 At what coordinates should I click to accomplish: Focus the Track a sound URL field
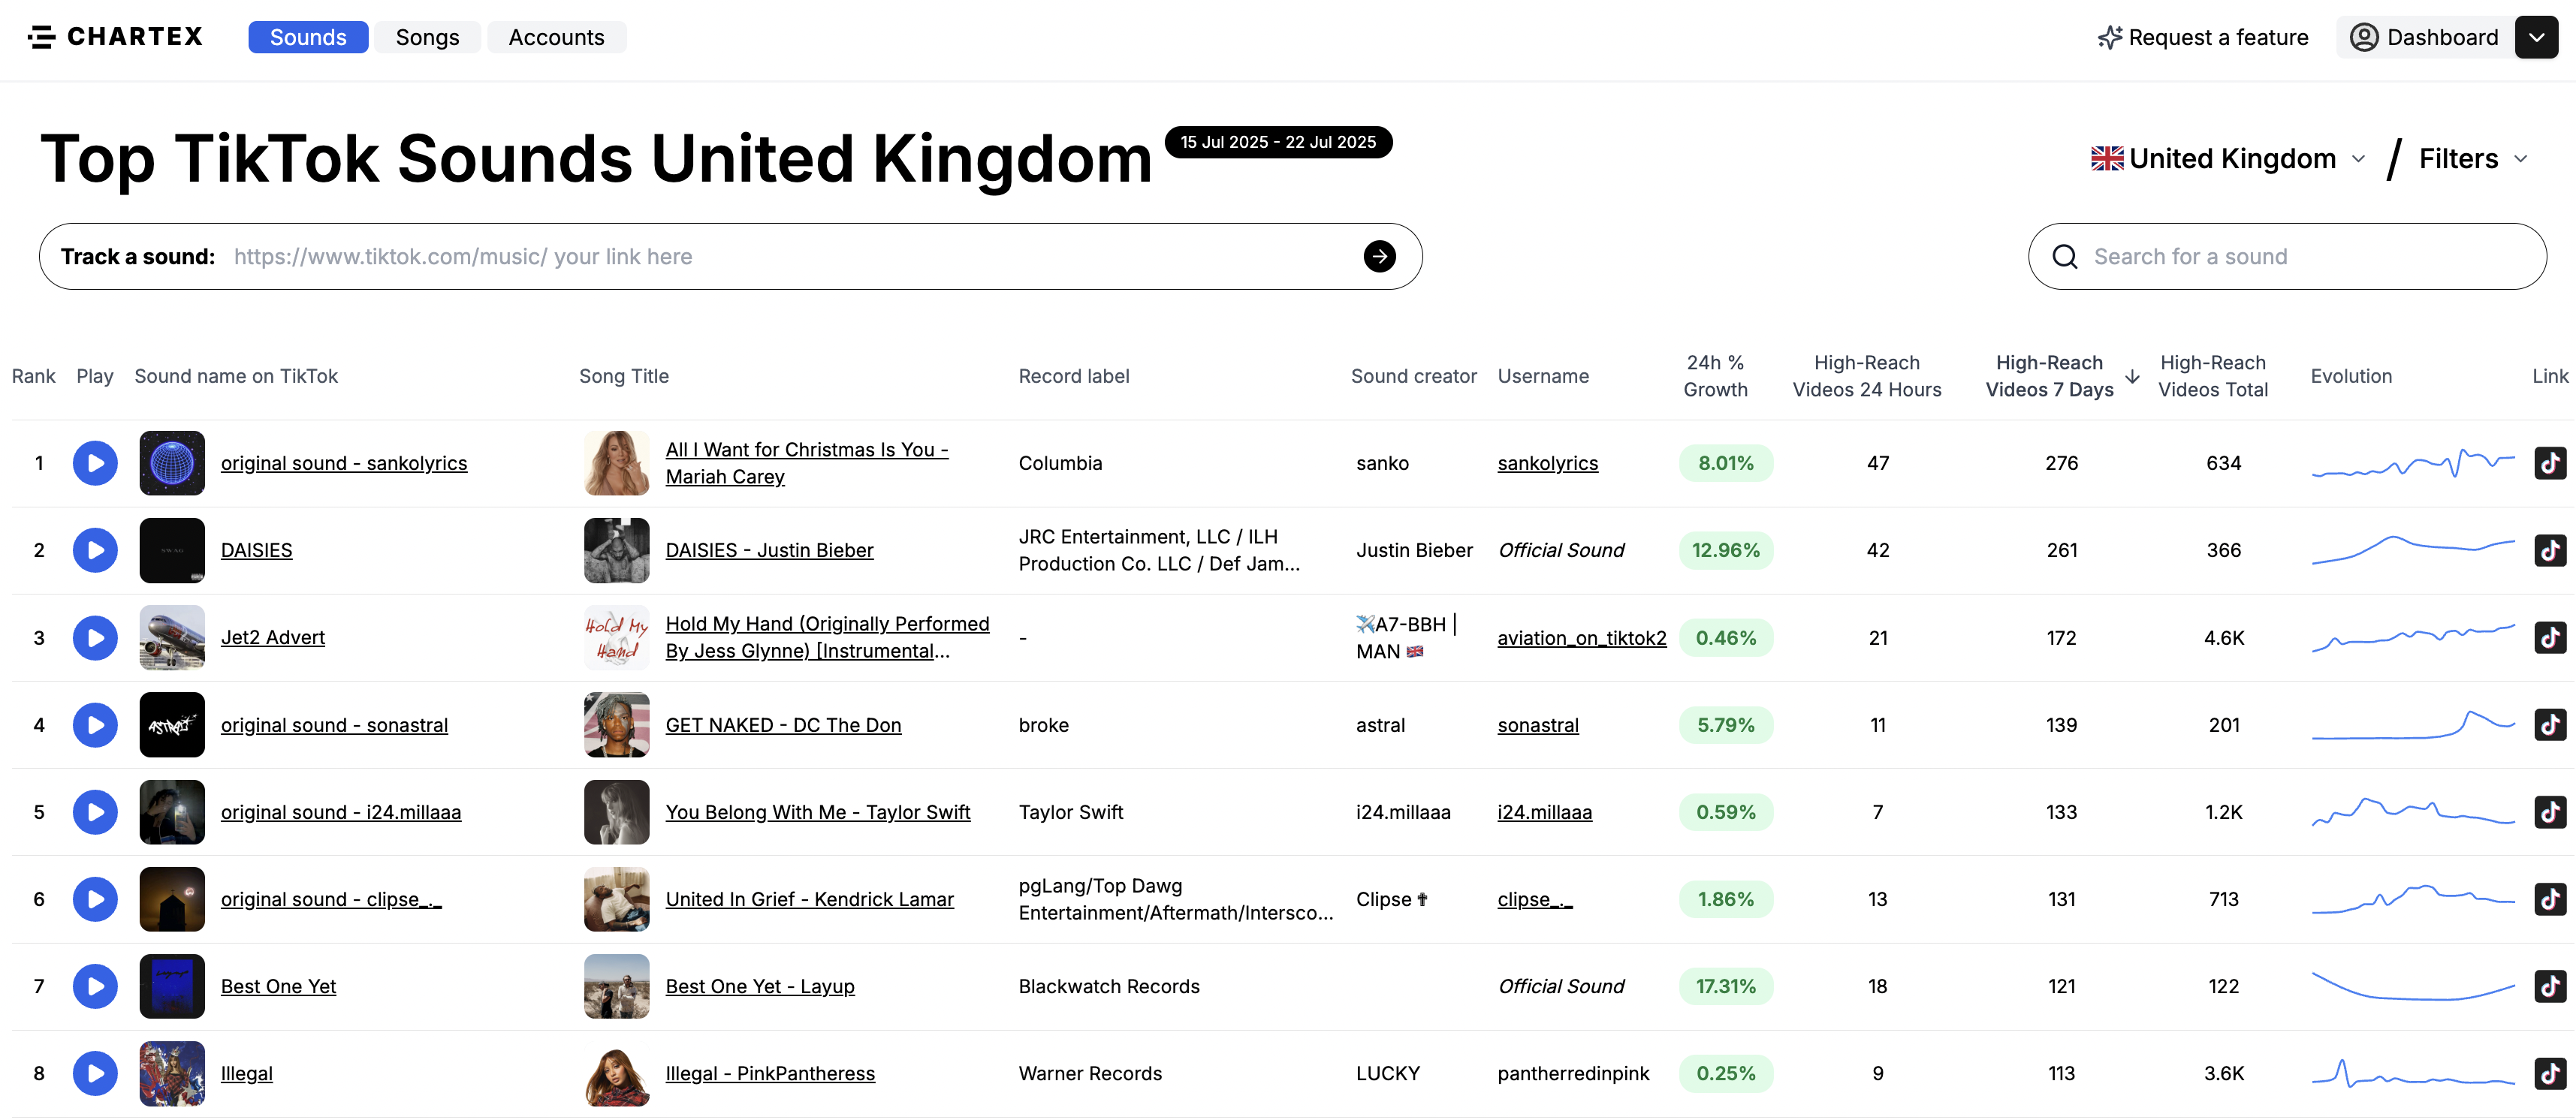[790, 257]
